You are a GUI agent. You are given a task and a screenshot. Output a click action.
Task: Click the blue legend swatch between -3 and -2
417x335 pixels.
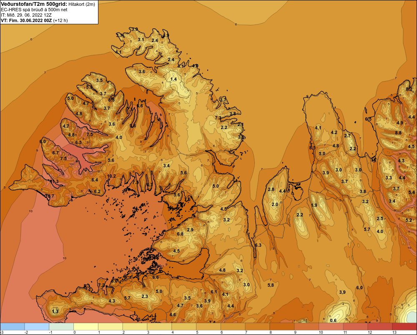(12, 327)
